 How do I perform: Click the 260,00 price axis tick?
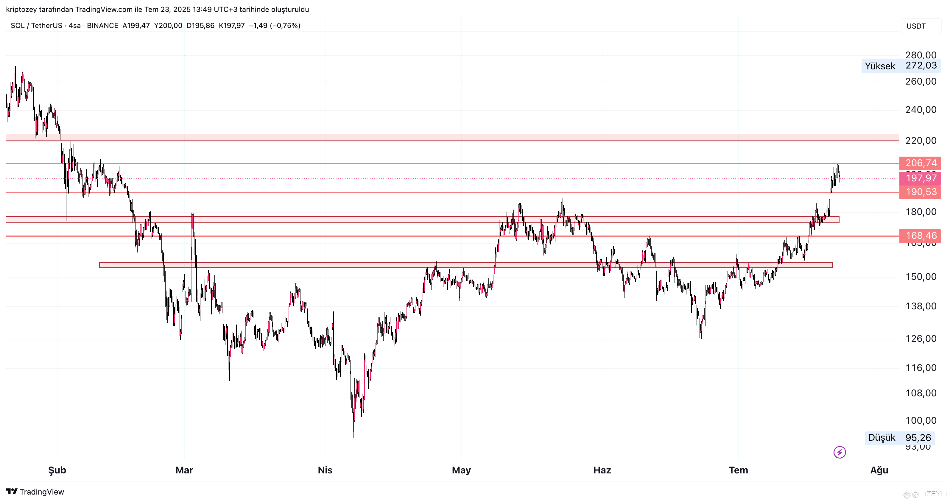921,82
